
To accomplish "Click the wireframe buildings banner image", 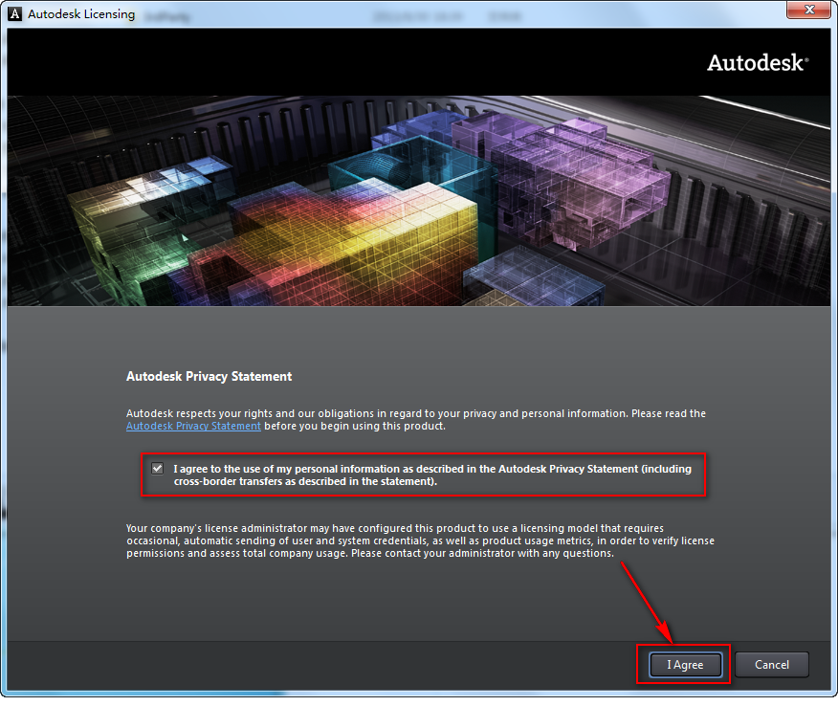I will coord(419,197).
